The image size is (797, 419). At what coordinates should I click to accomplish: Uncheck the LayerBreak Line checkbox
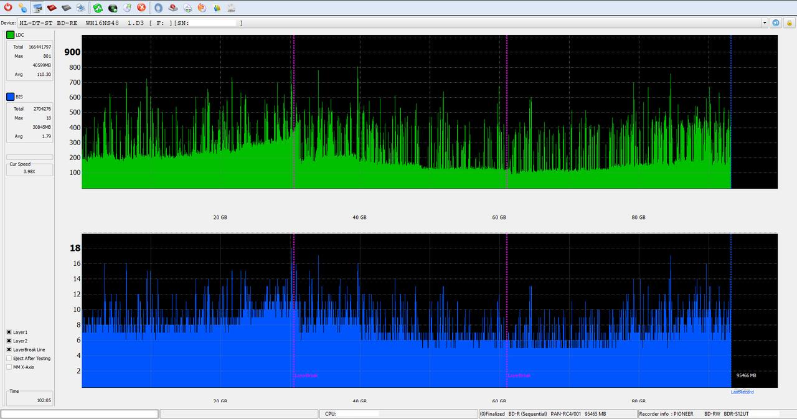click(9, 350)
